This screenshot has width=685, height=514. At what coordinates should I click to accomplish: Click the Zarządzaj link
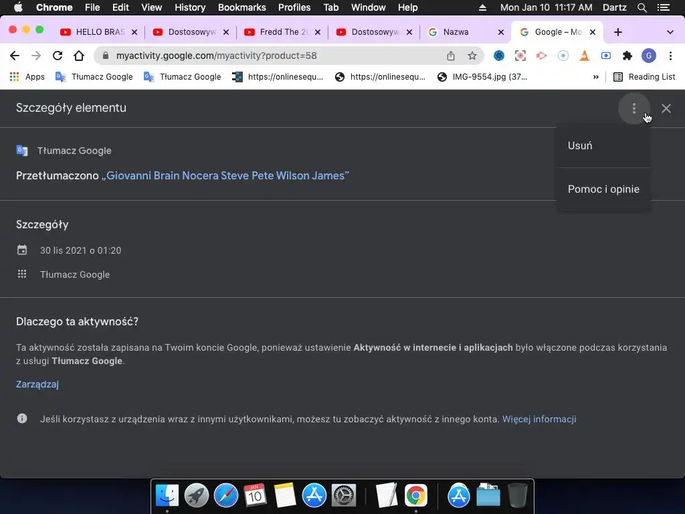[37, 384]
